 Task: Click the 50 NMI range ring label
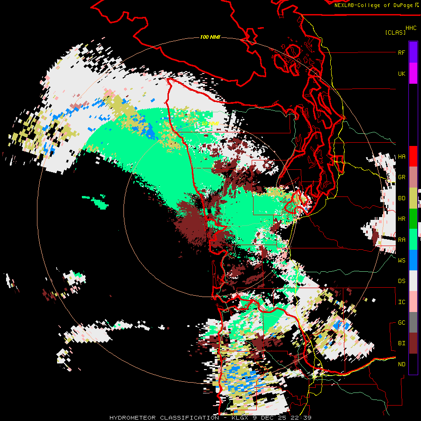coord(210,123)
